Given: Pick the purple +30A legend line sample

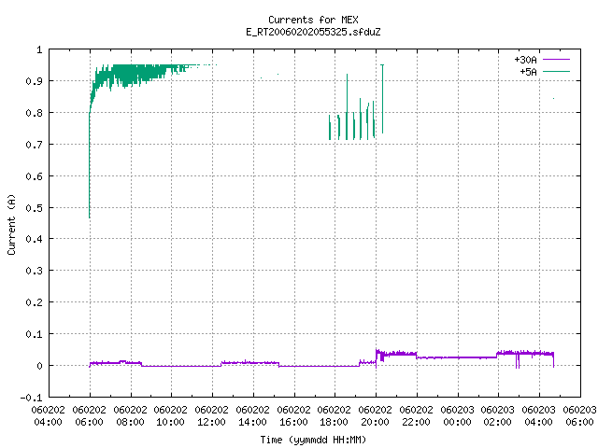Looking at the screenshot, I should point(556,60).
